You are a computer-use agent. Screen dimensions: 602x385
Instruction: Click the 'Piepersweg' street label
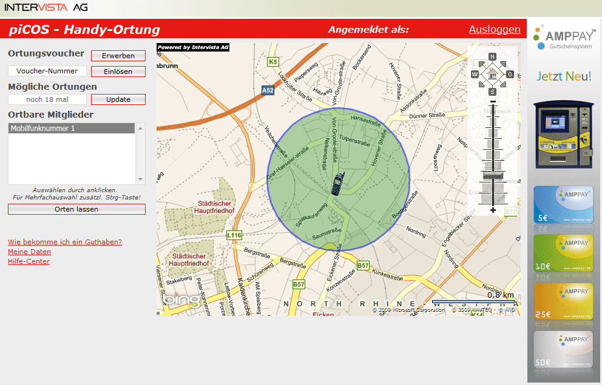click(x=306, y=72)
